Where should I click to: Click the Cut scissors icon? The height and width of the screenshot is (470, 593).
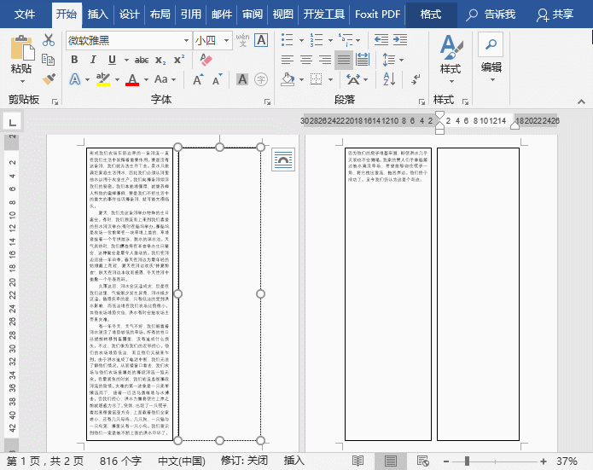[x=49, y=40]
